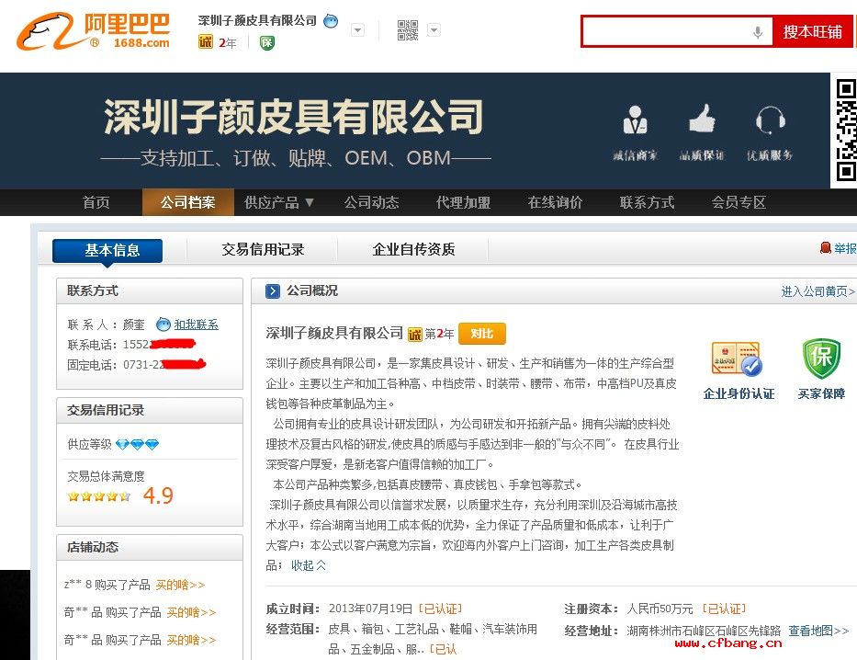Switch to 交易信用记录 tab
857x660 pixels.
(263, 250)
